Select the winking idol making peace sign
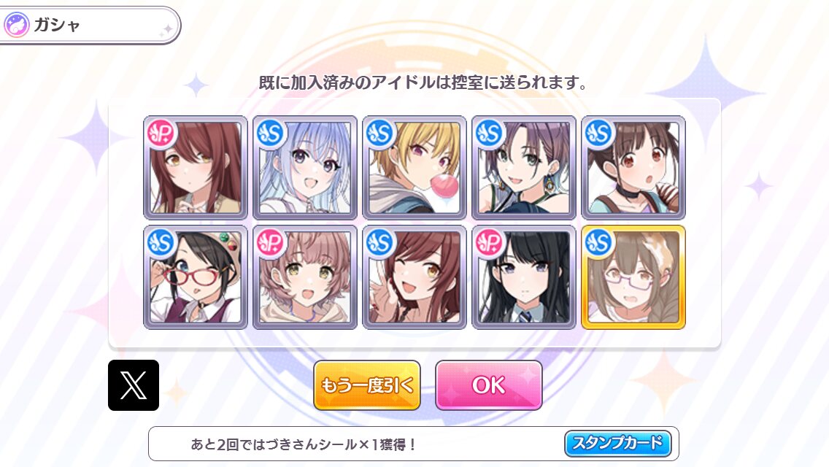Screen dimensions: 829x467 pyautogui.click(x=415, y=277)
